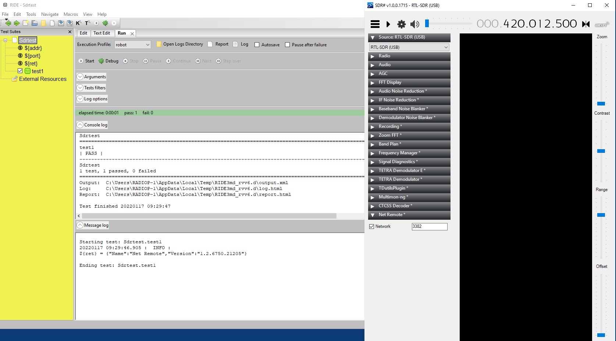Open the Navigate menu

[x=50, y=14]
